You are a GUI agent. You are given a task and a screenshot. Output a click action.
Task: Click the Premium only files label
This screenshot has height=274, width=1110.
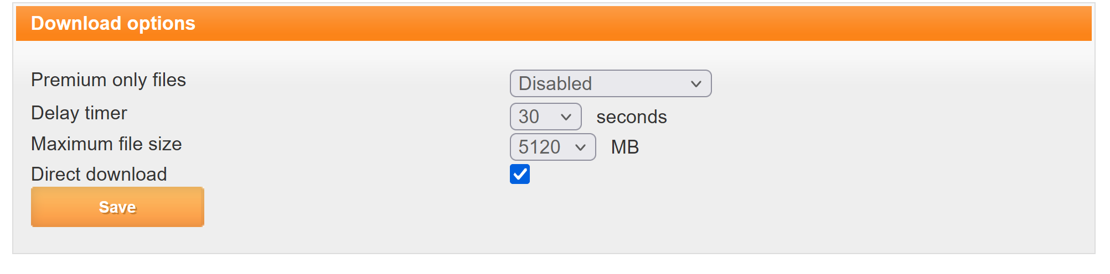(x=109, y=80)
